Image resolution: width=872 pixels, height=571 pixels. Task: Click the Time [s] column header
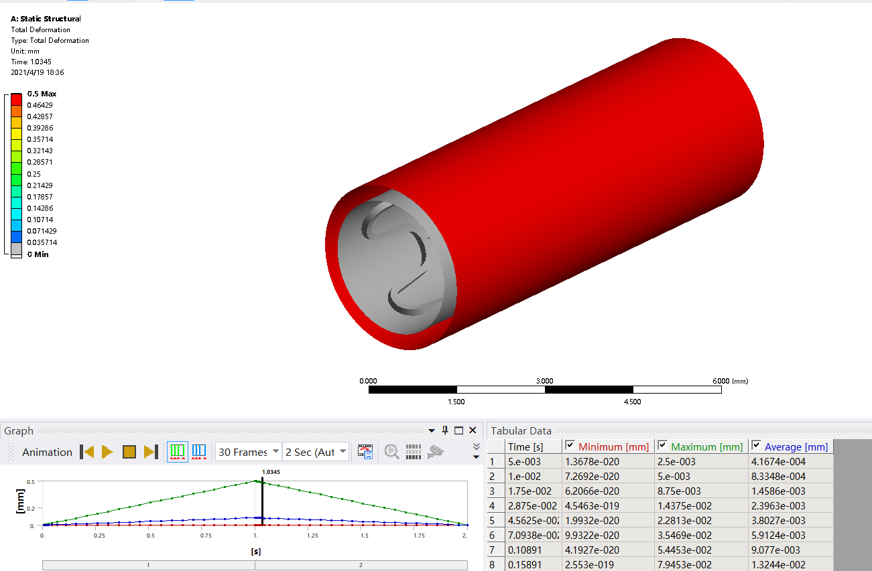coord(534,446)
